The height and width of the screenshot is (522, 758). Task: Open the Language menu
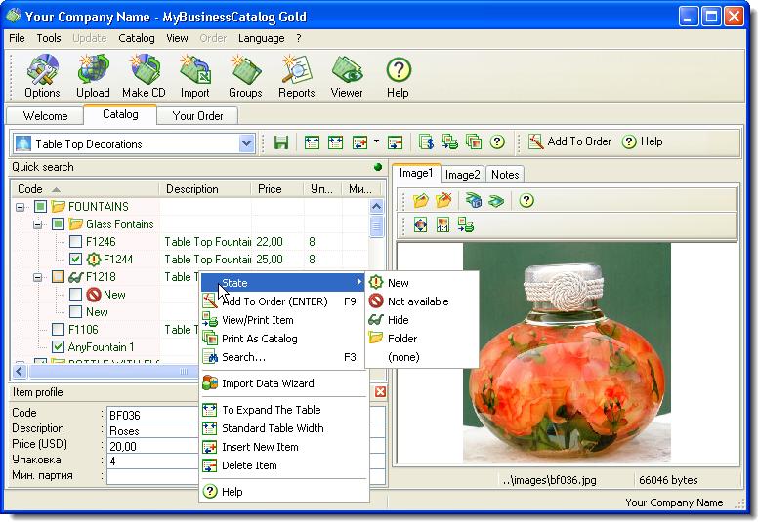tap(261, 38)
